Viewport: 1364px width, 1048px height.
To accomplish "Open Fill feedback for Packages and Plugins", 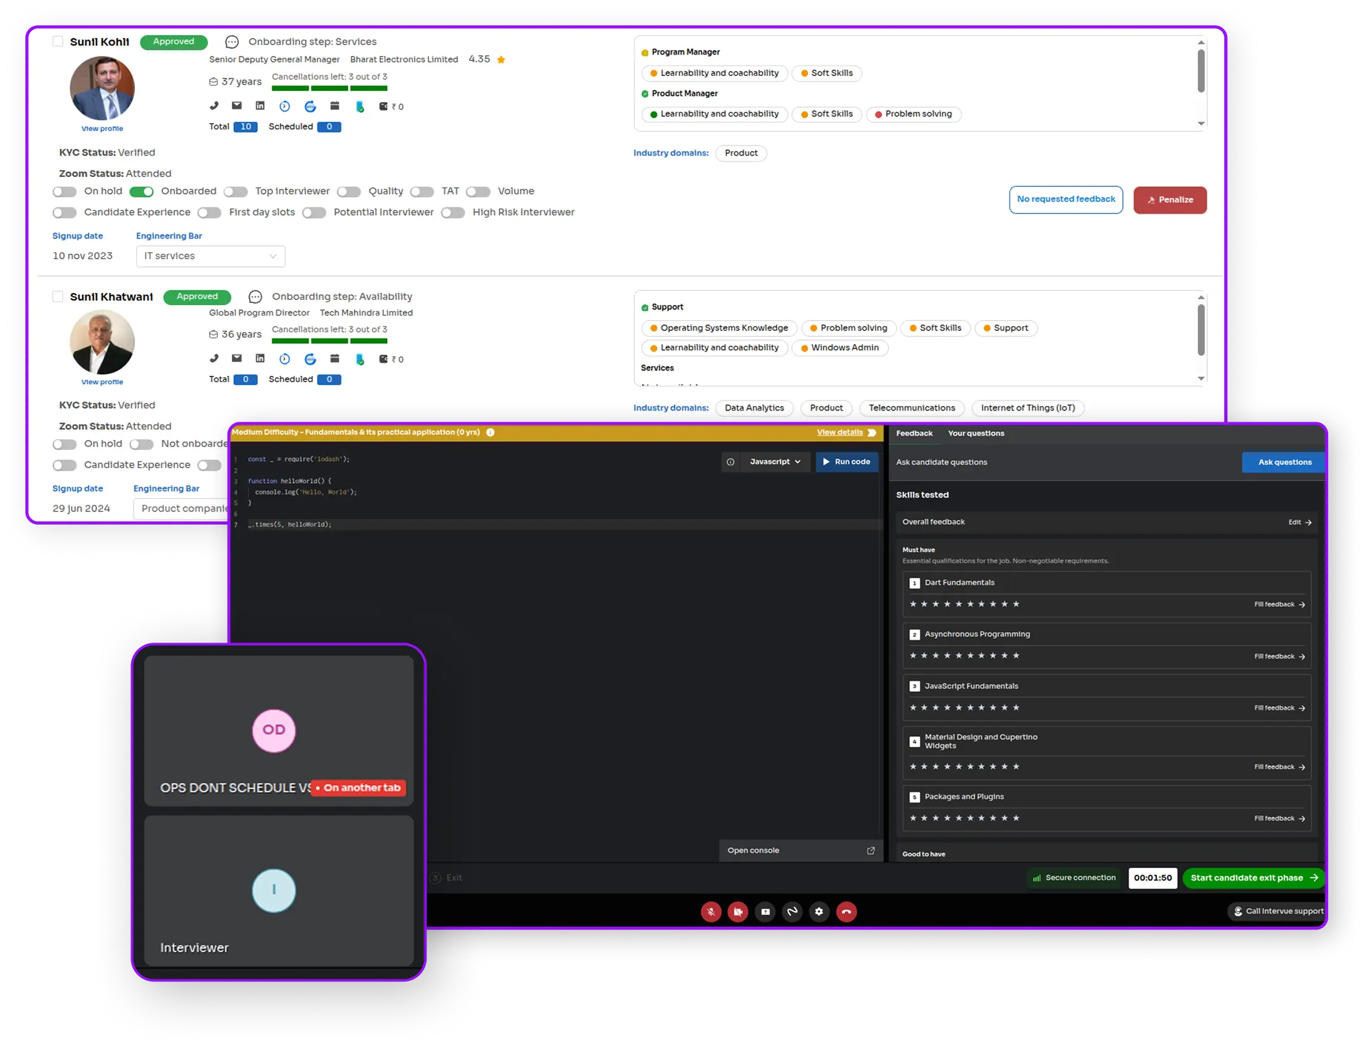I will (x=1279, y=819).
